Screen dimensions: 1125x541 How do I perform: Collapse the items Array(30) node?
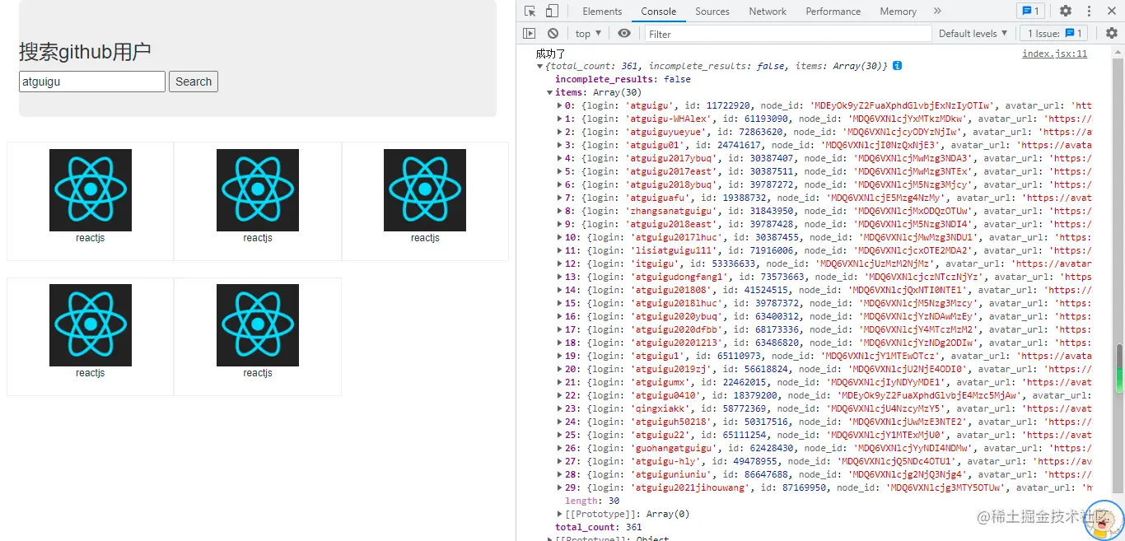(550, 92)
